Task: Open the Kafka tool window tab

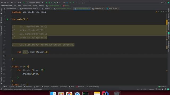Action: pyautogui.click(x=37, y=87)
